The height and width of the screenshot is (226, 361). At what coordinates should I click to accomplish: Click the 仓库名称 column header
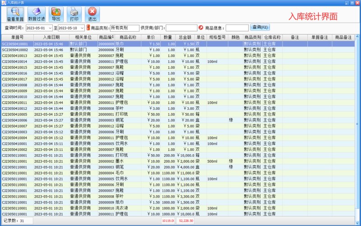pyautogui.click(x=273, y=38)
